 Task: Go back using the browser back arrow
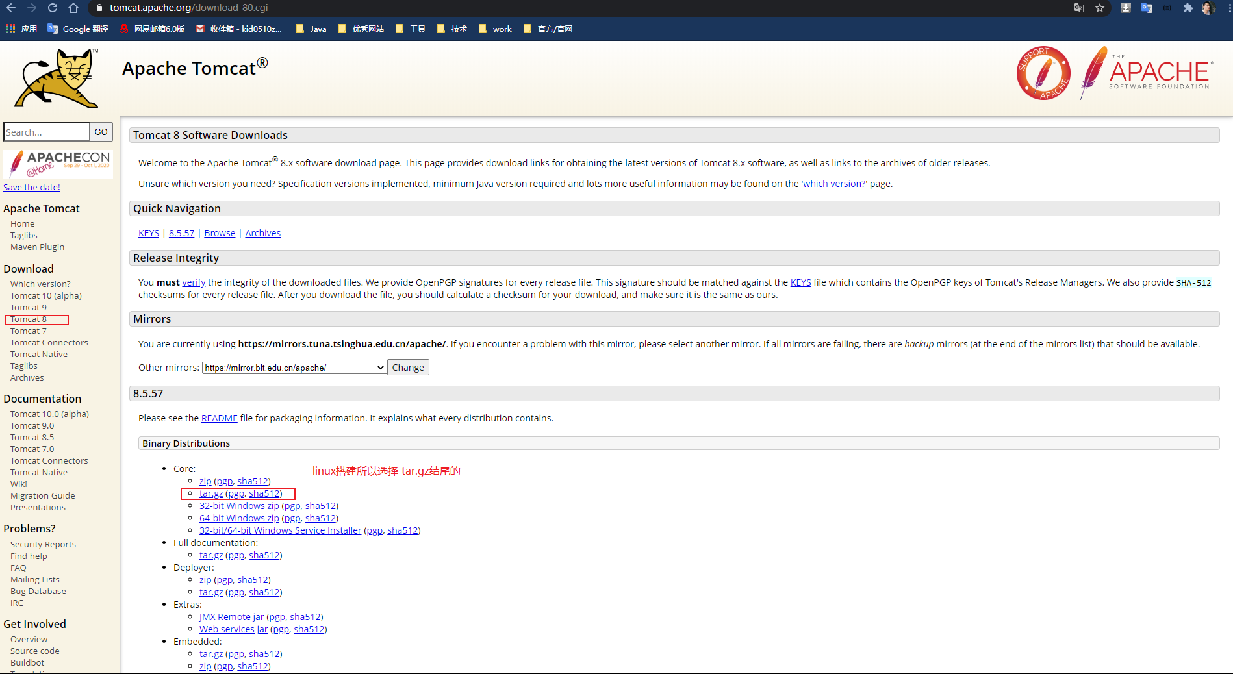11,8
